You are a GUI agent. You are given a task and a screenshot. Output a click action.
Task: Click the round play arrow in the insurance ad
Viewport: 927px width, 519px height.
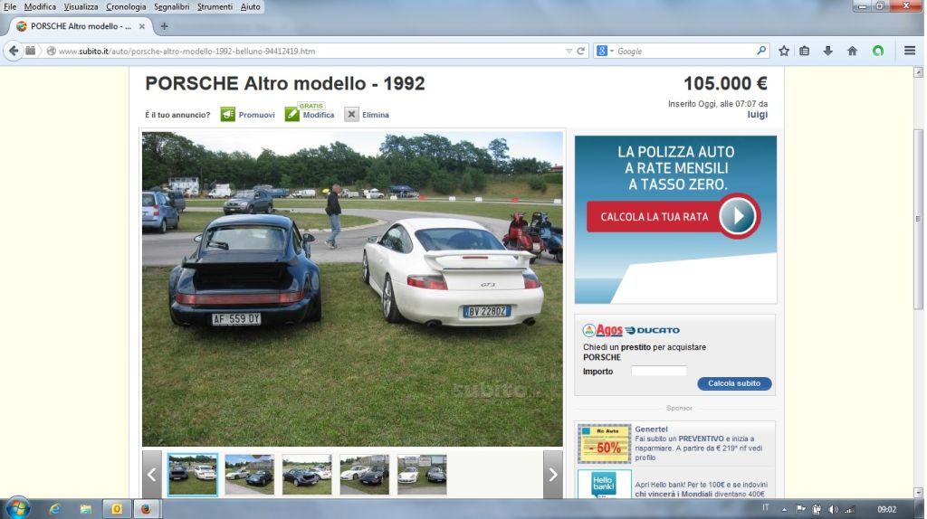(x=738, y=216)
